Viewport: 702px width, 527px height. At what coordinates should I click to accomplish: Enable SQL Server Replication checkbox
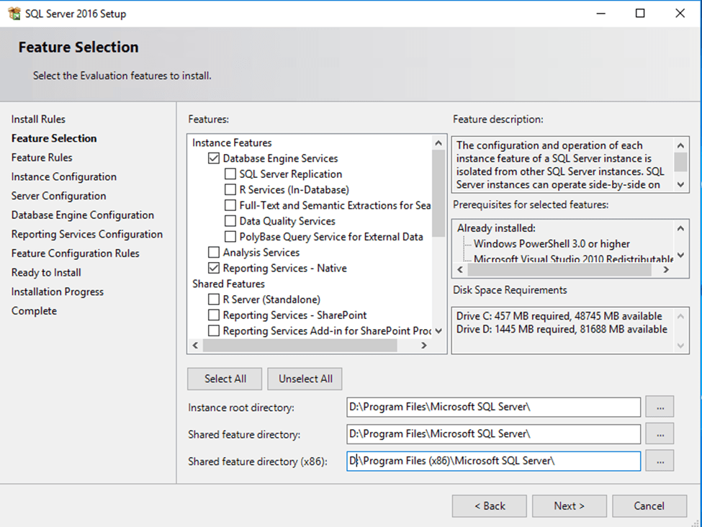[x=230, y=174]
